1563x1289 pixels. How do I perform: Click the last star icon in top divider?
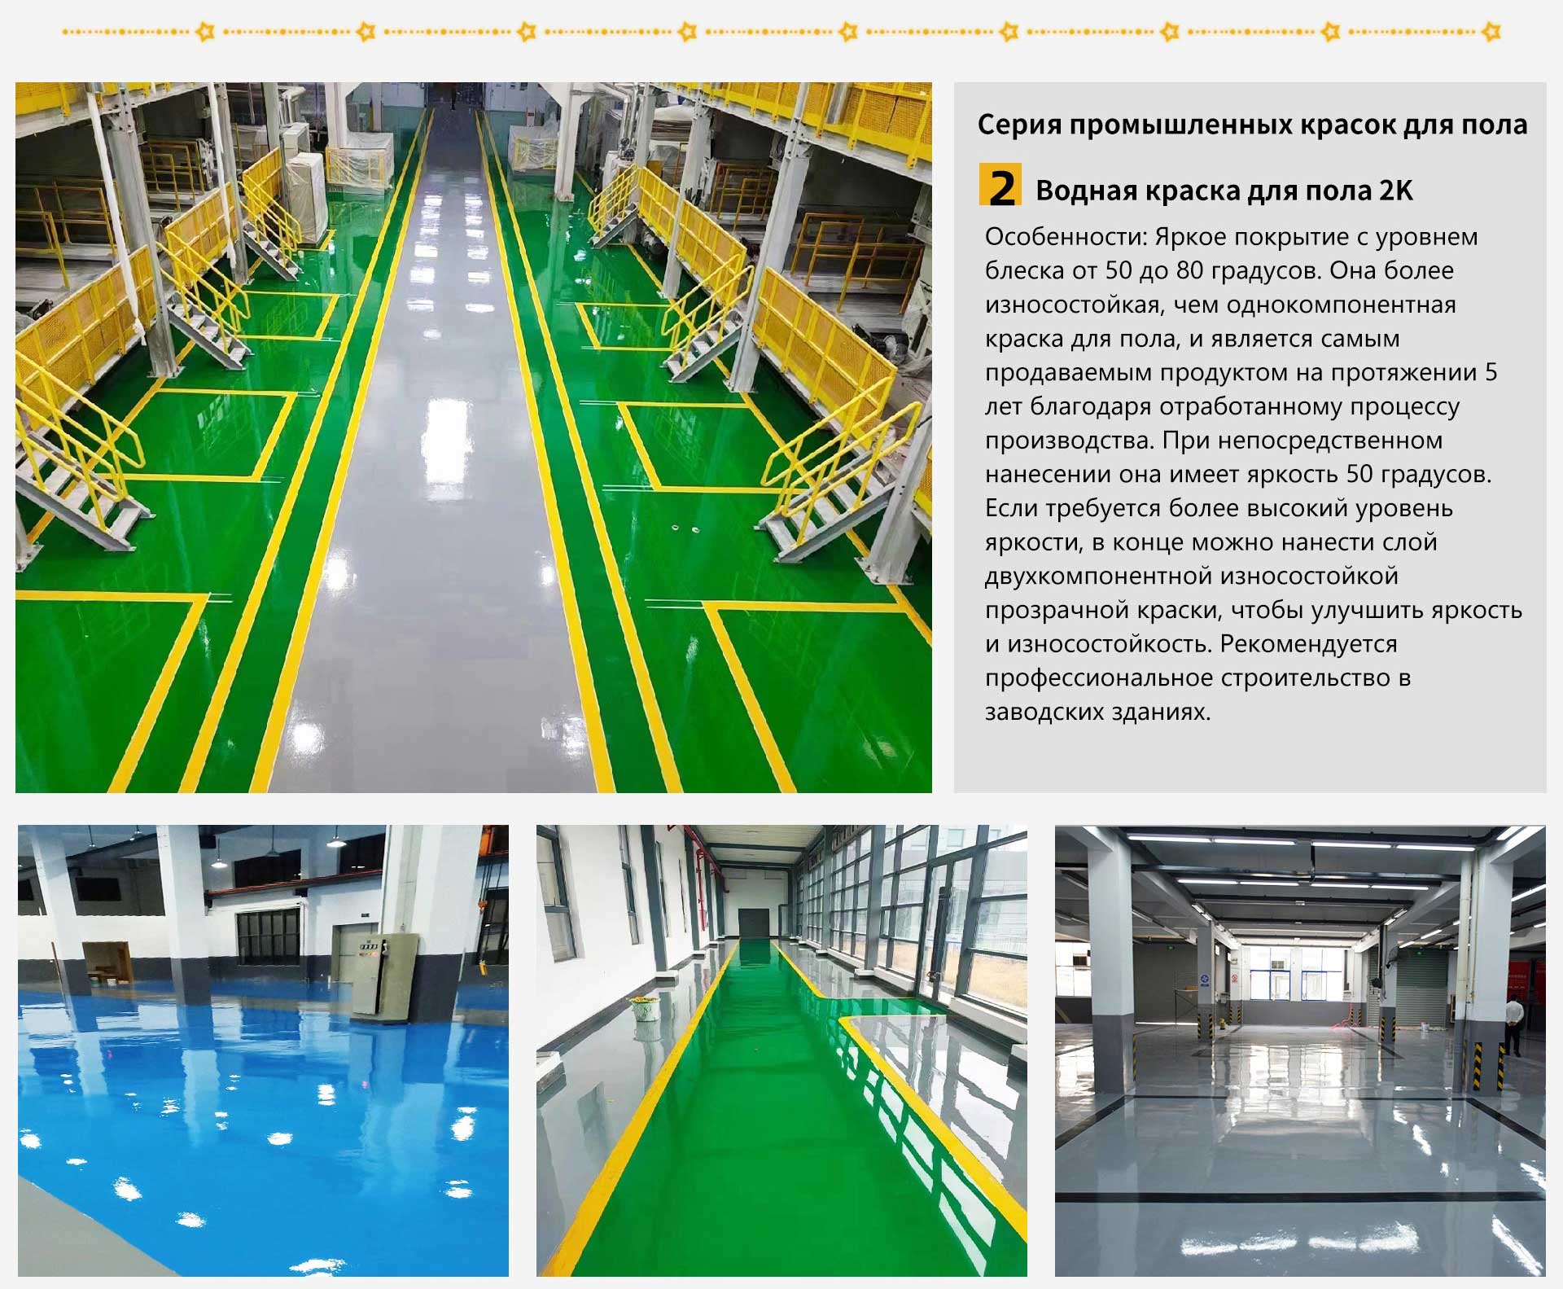[x=1491, y=32]
